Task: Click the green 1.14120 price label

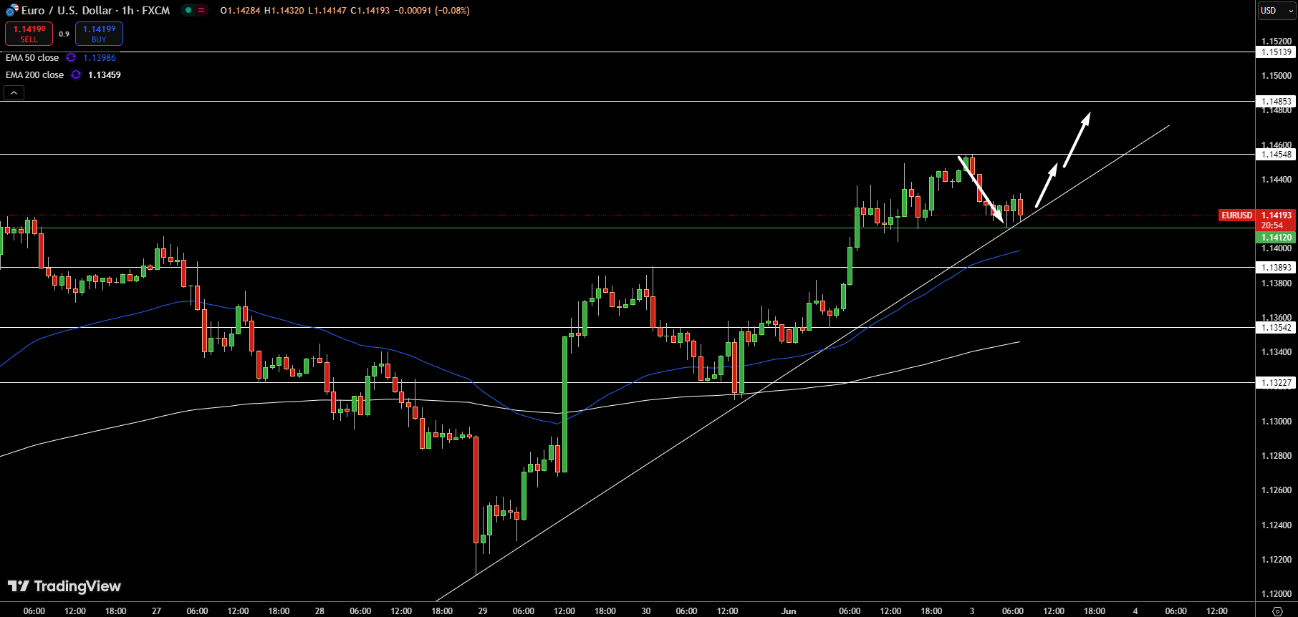Action: pyautogui.click(x=1277, y=237)
